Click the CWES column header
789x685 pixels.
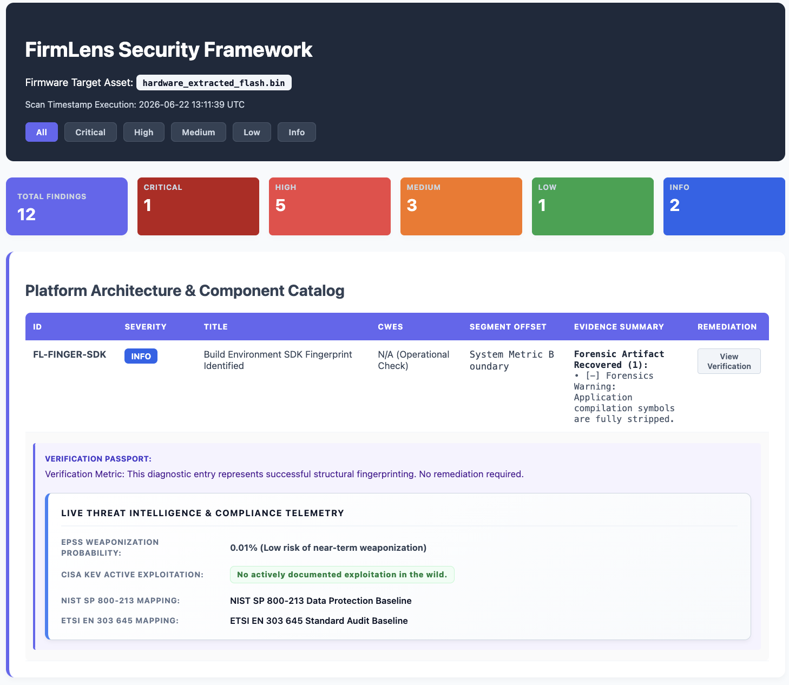390,327
